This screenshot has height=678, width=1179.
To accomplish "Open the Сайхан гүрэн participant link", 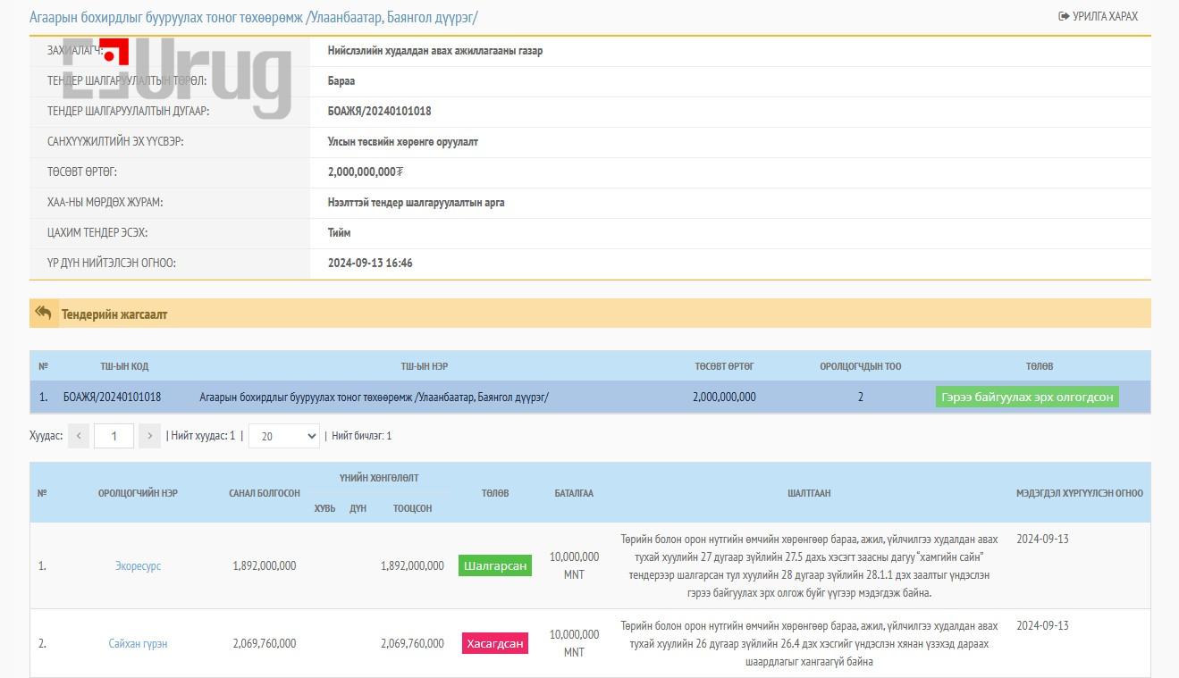I will [x=138, y=643].
